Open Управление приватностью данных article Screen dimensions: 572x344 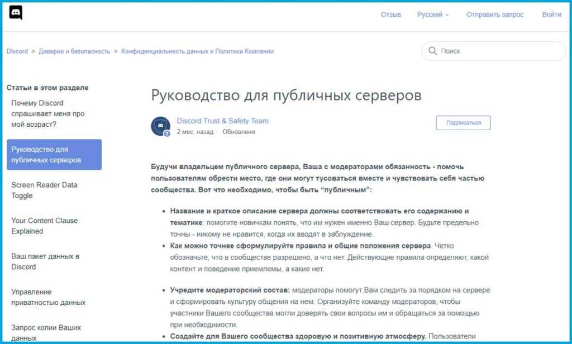[x=48, y=297]
